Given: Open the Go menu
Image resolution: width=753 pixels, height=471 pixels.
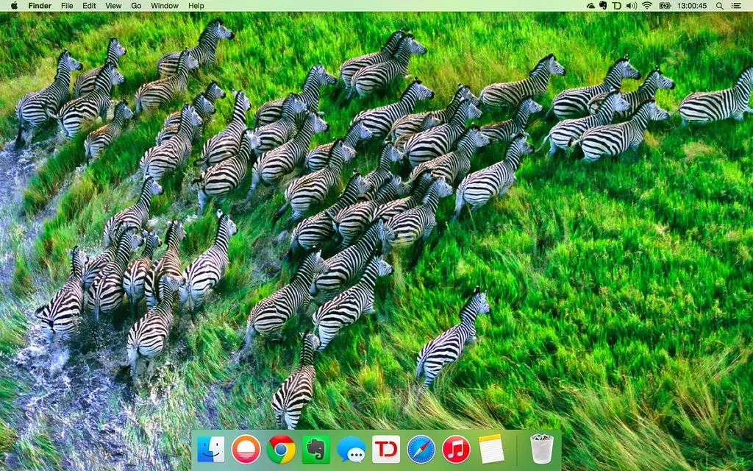Looking at the screenshot, I should [x=136, y=6].
